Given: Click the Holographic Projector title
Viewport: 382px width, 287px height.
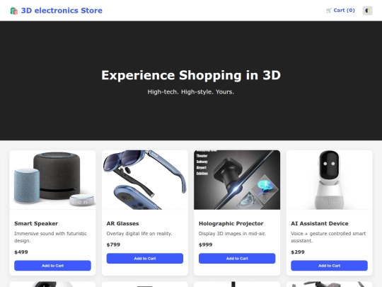Looking at the screenshot, I should (231, 223).
